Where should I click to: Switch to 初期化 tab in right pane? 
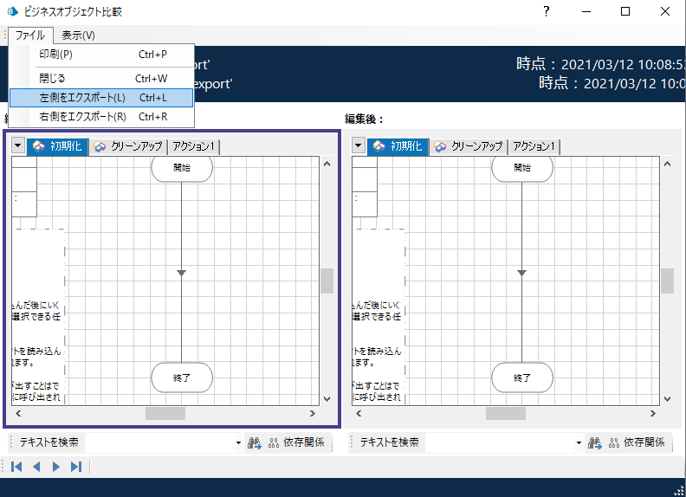point(398,146)
